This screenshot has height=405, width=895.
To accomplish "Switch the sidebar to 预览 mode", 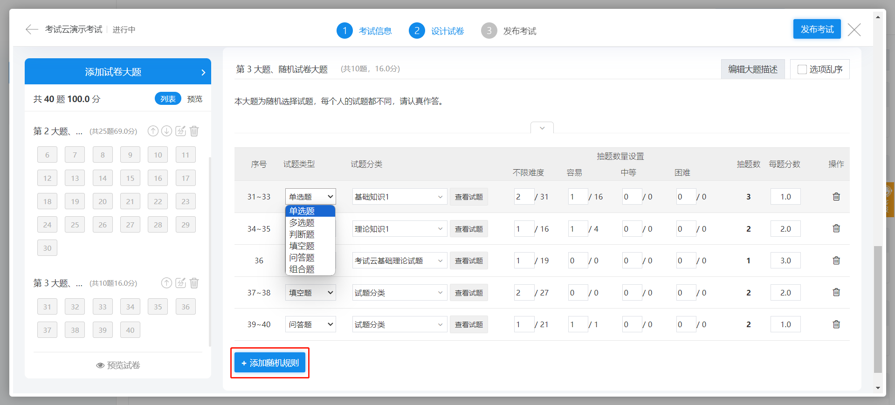I will tap(195, 99).
